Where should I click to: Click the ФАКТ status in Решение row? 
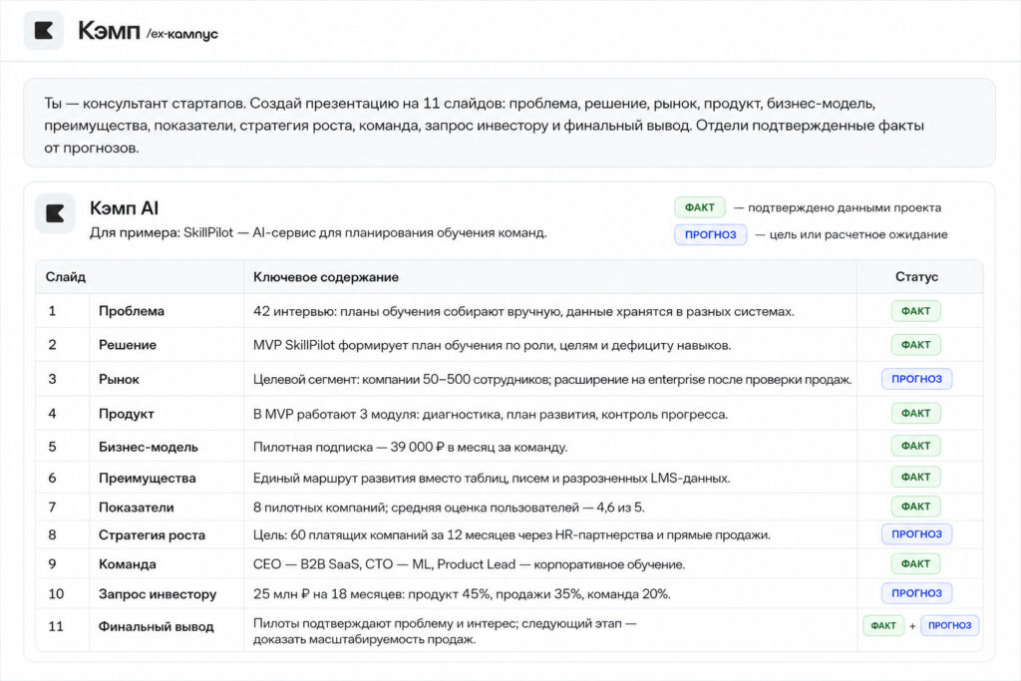915,345
